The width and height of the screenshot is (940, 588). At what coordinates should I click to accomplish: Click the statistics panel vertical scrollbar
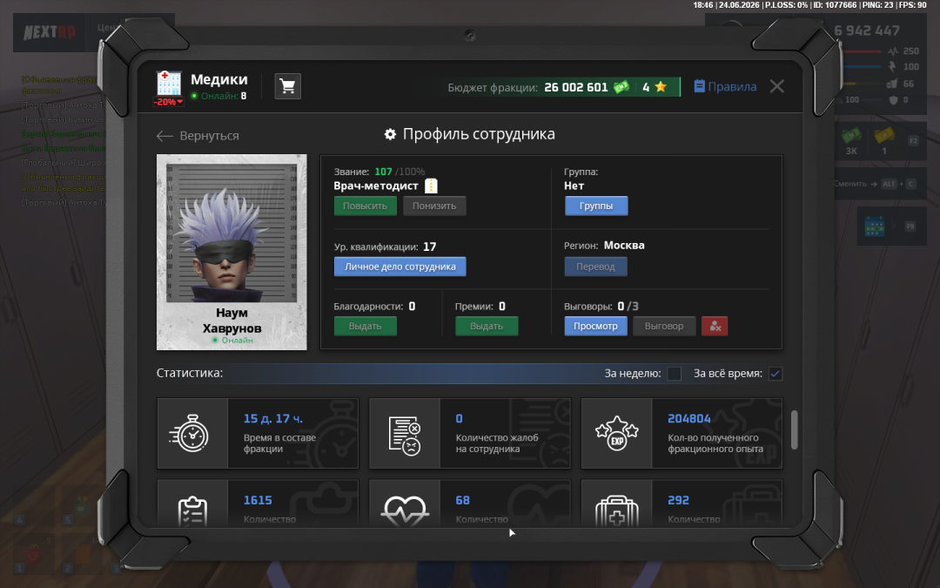[795, 429]
